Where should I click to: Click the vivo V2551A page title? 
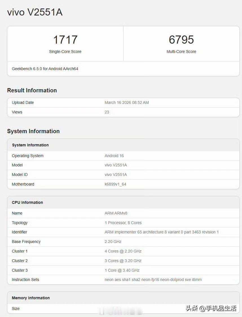35,12
